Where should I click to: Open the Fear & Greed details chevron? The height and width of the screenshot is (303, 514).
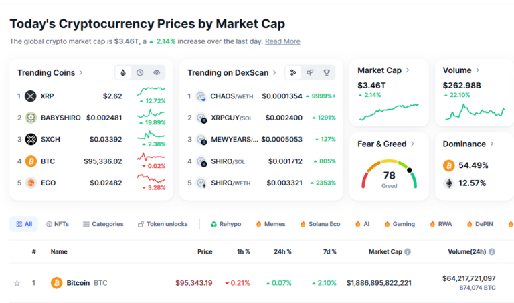tap(413, 144)
